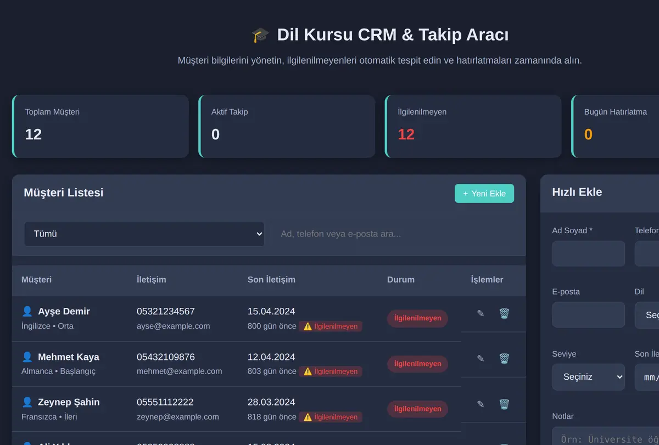
Task: Click the text Fransızca • İleri
Action: point(49,416)
